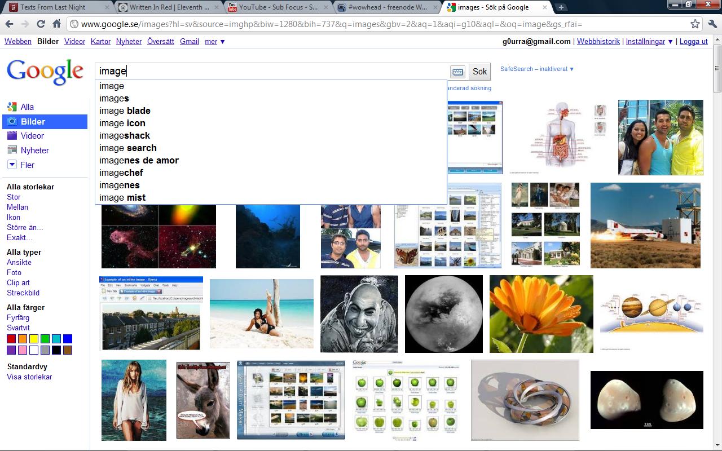Click the Logga ut link
This screenshot has height=451, width=722.
pos(693,42)
